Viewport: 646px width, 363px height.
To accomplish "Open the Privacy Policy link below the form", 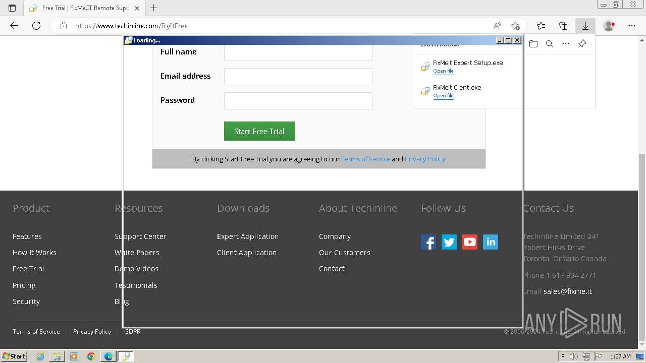I will coord(425,159).
